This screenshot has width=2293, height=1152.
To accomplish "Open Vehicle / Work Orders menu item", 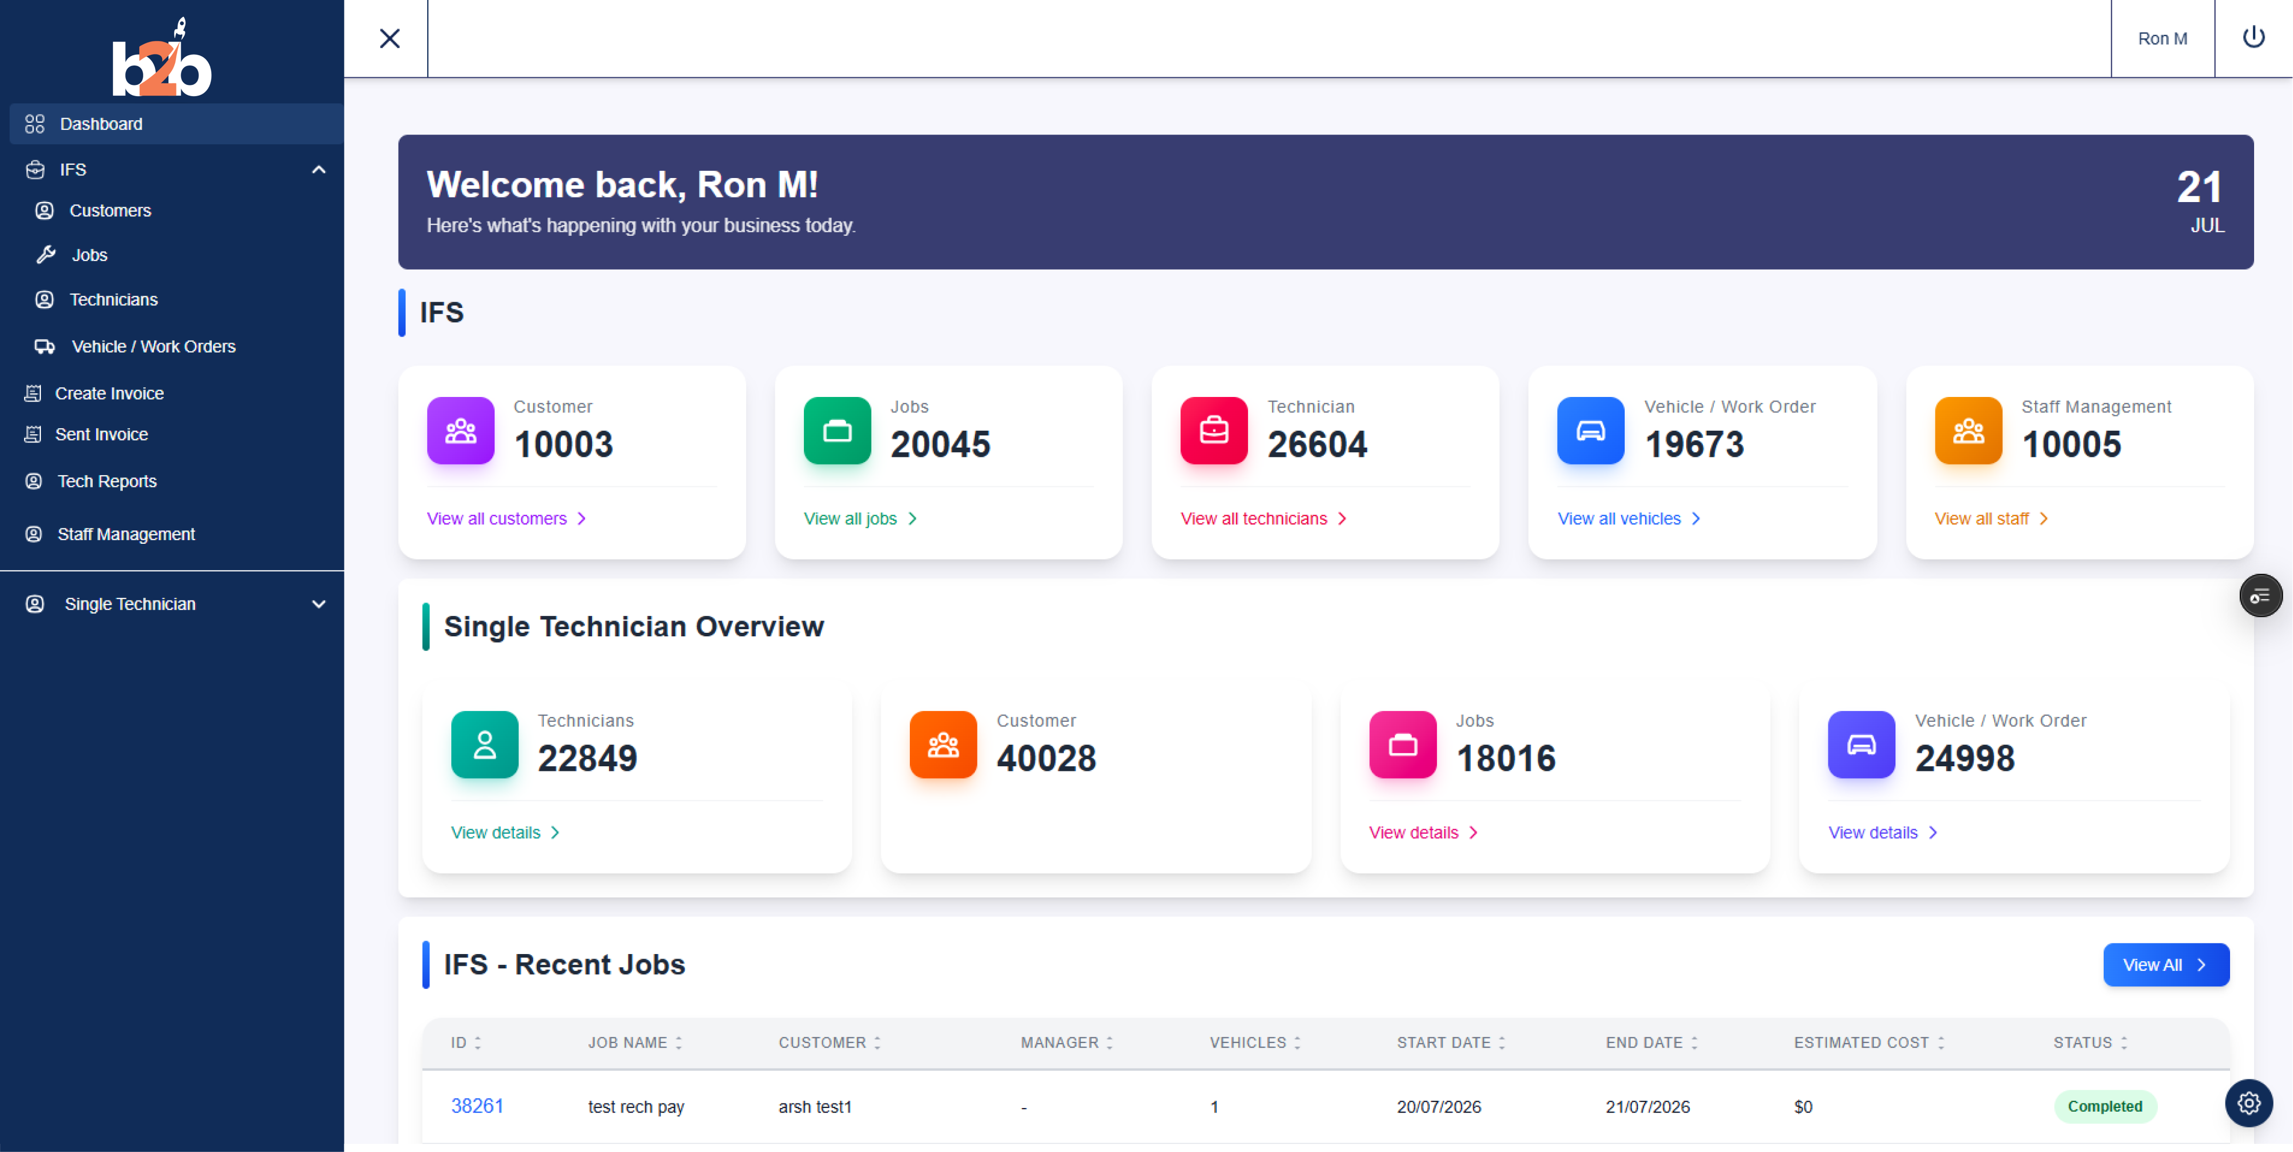I will click(153, 346).
